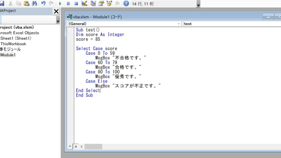Click the line score = 85
Screen dimensions: 281x158
88,39
